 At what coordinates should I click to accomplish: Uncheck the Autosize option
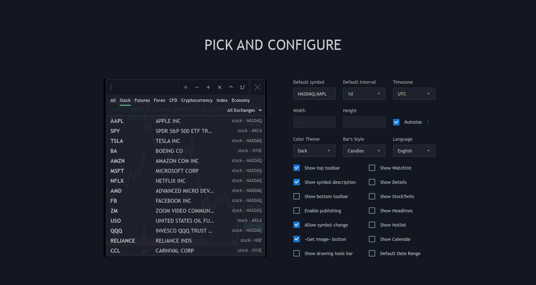pos(396,122)
